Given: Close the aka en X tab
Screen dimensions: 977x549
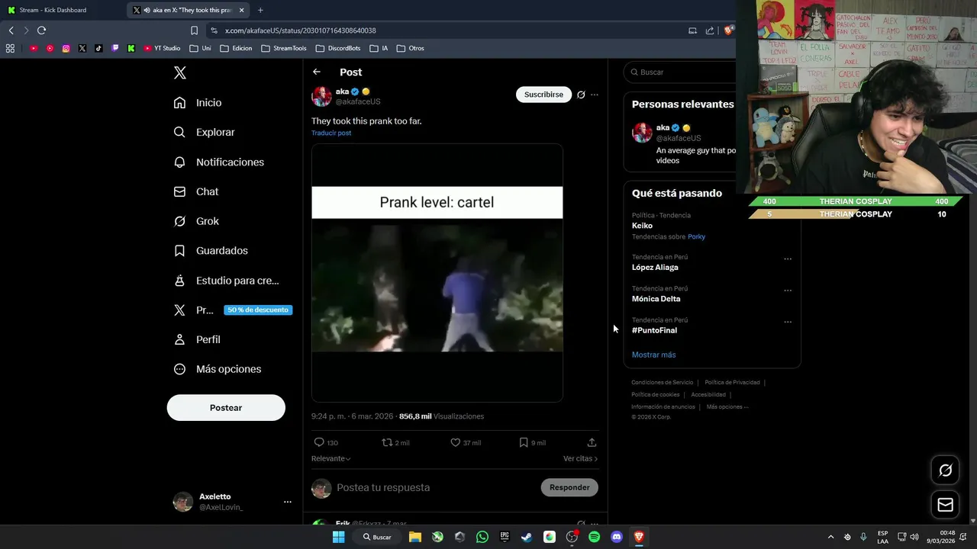Looking at the screenshot, I should point(242,10).
